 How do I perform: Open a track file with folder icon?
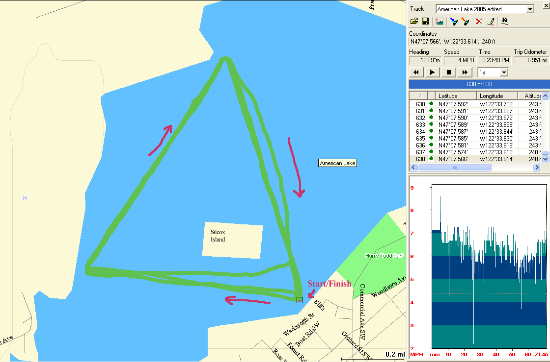click(414, 22)
